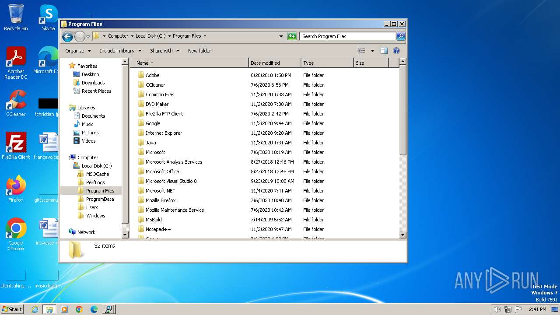The width and height of the screenshot is (560, 315).
Task: Select the CCleaner desktop shortcut
Action: tap(16, 103)
